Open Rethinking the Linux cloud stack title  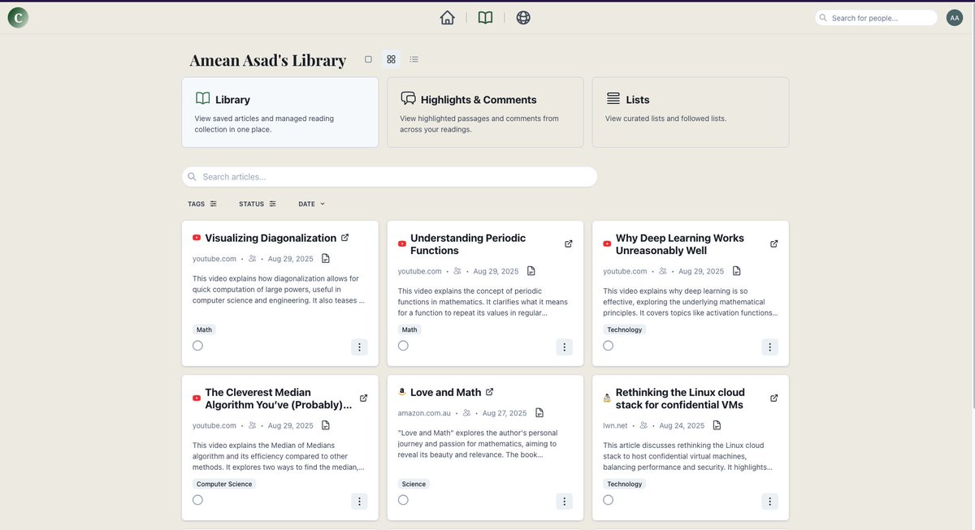680,399
